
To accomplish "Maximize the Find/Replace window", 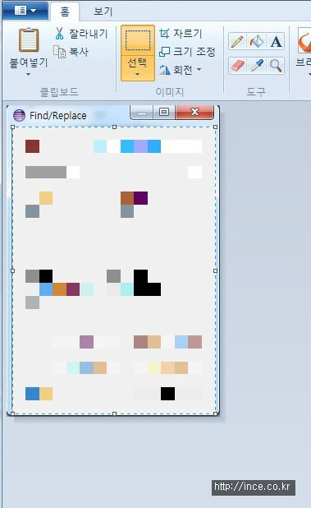I will click(164, 112).
